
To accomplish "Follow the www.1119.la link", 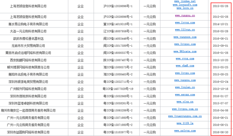I will point(185,123).
